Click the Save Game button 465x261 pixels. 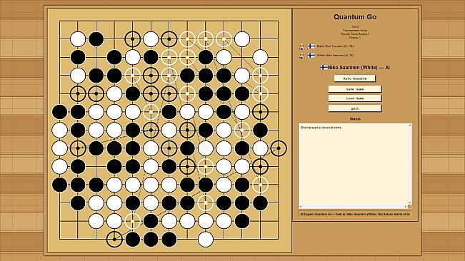pos(355,89)
